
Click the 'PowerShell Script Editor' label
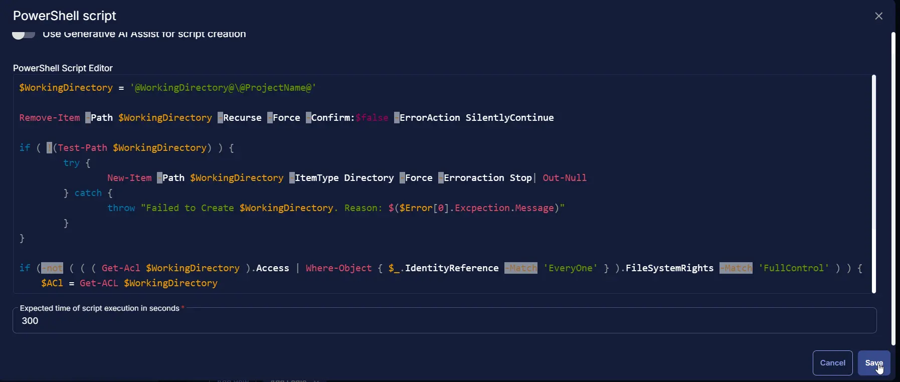(x=63, y=68)
